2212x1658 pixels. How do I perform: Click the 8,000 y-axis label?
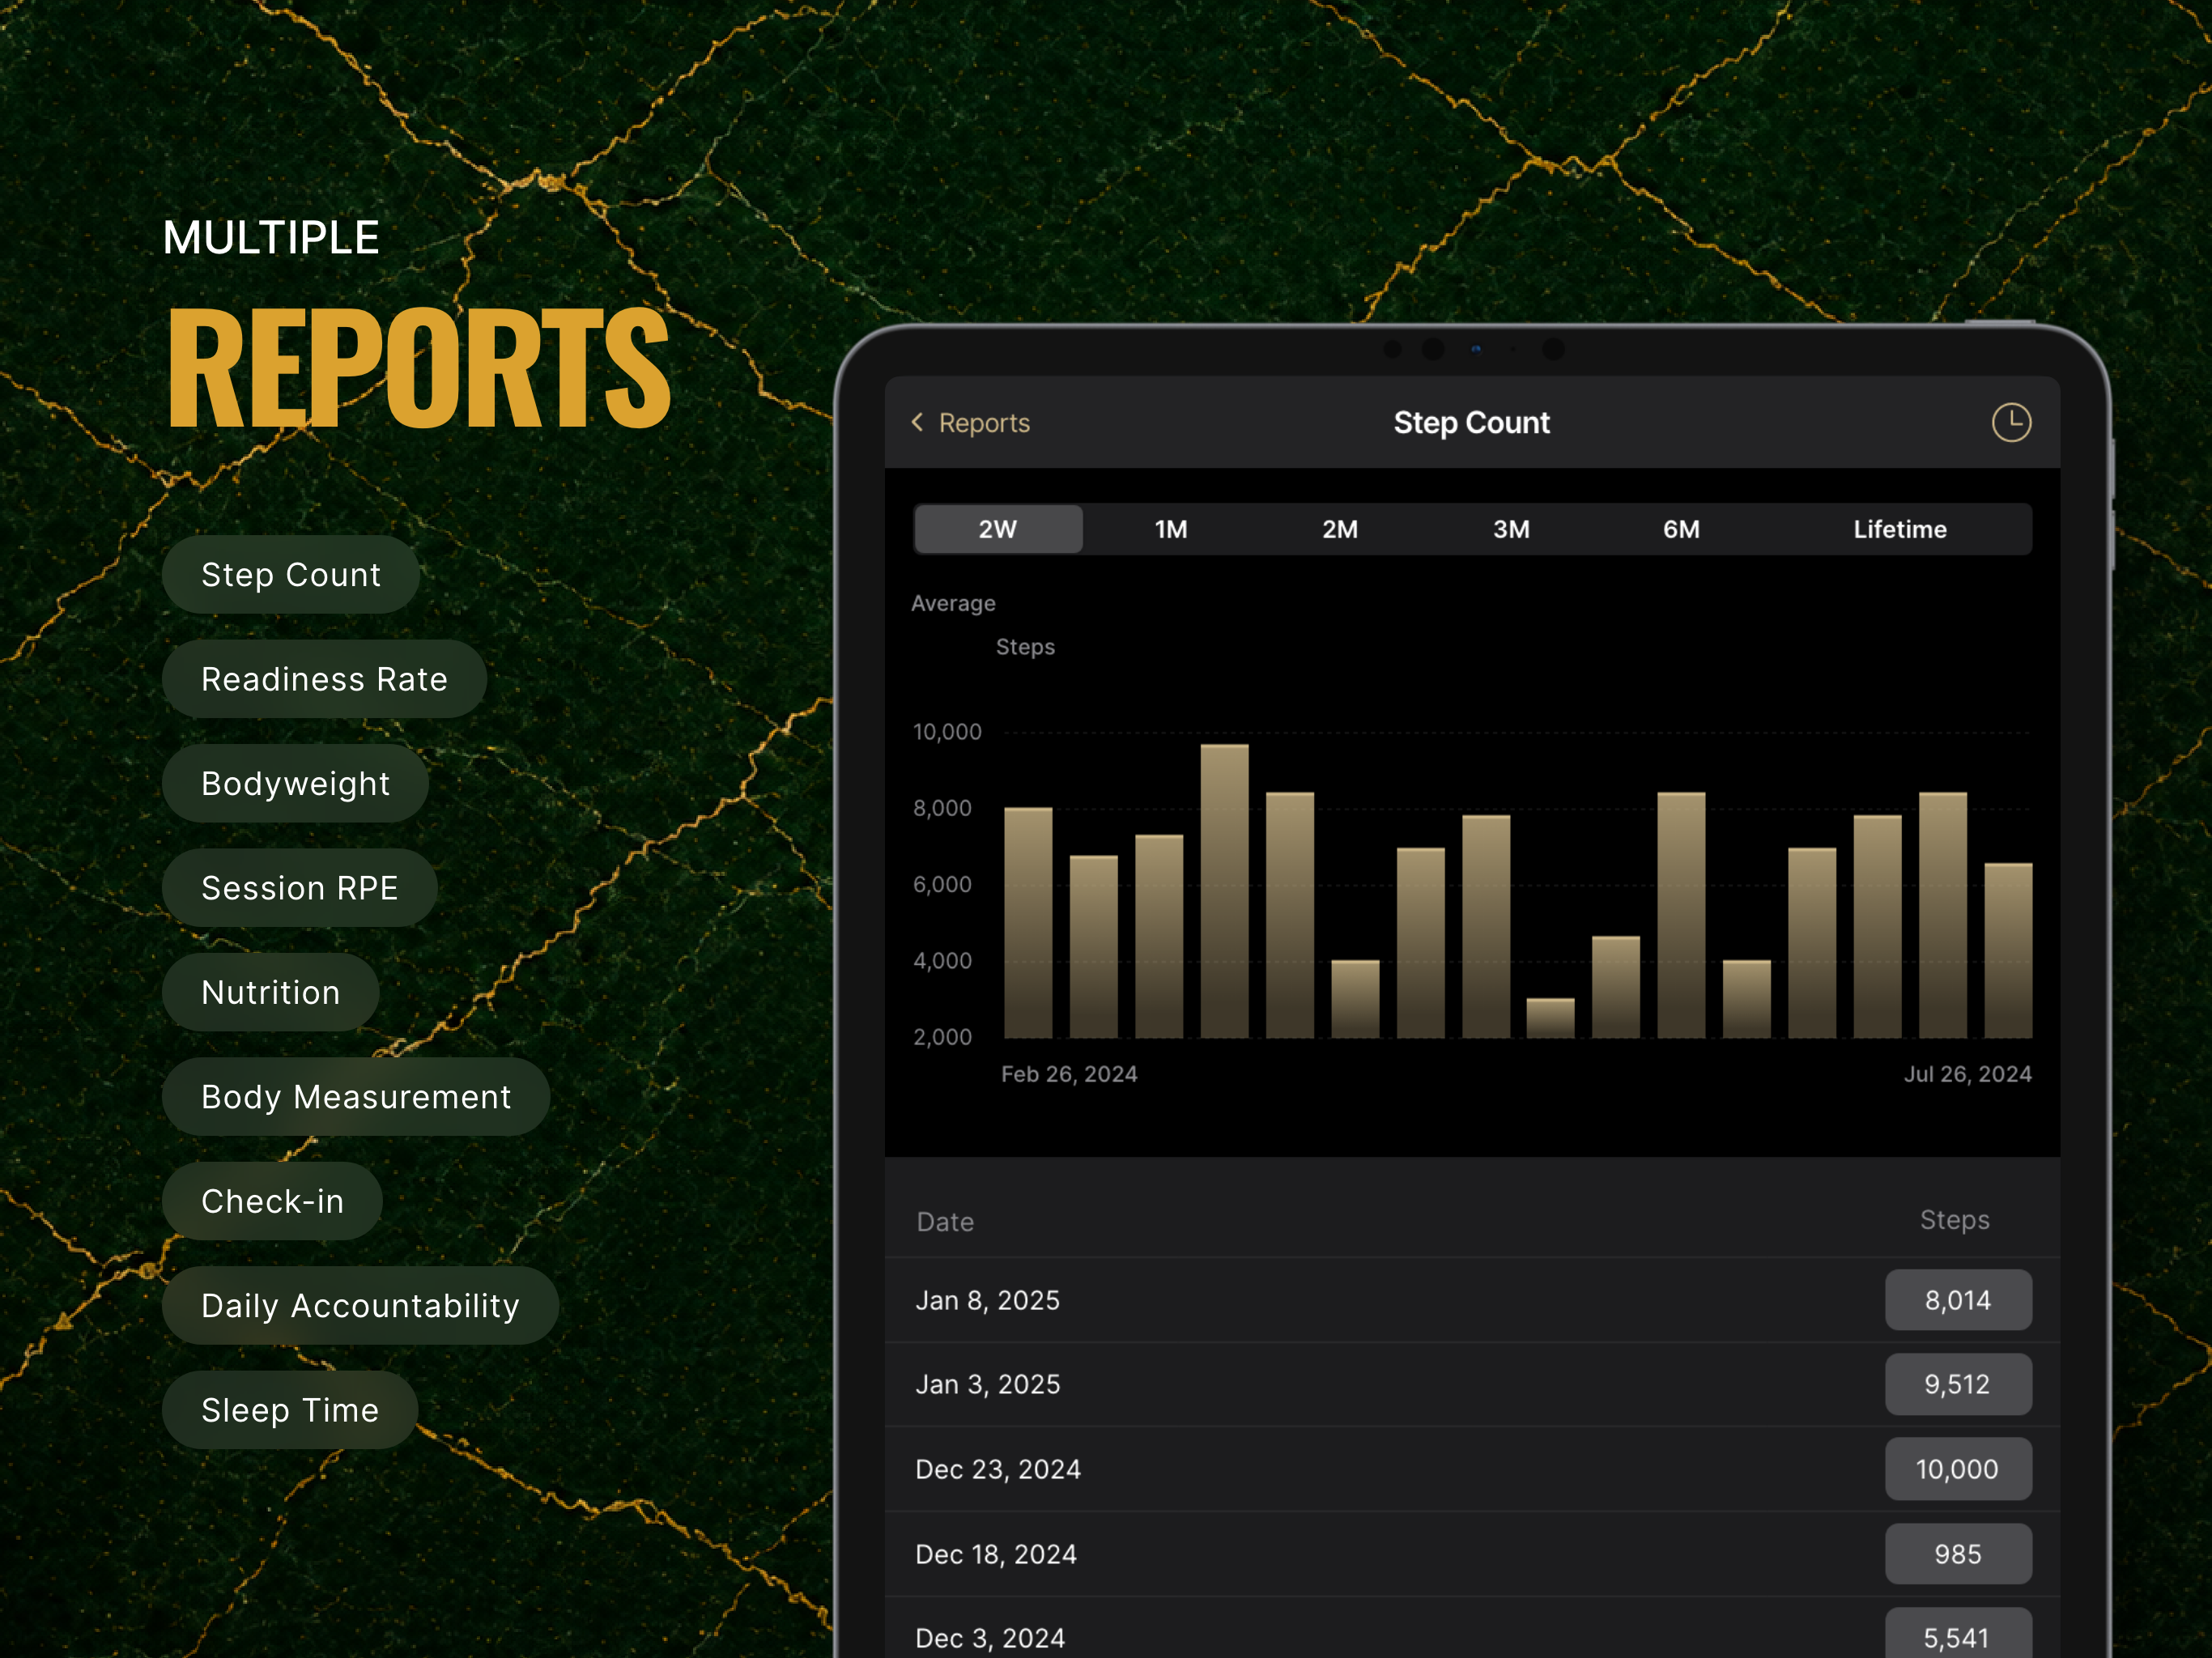click(942, 808)
